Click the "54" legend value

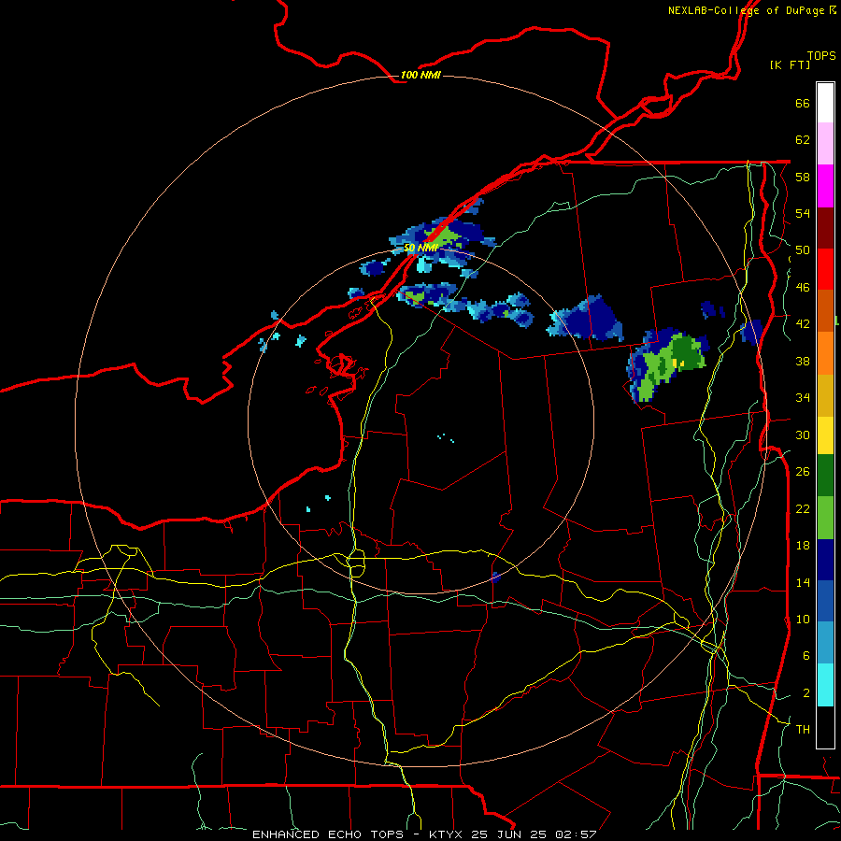click(x=803, y=213)
